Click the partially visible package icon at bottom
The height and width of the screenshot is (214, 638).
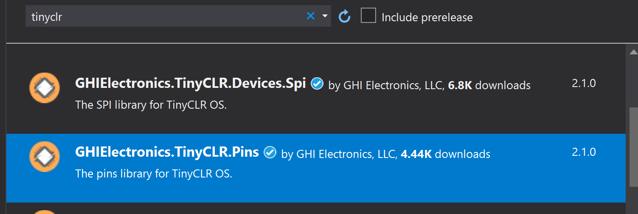pyautogui.click(x=45, y=212)
